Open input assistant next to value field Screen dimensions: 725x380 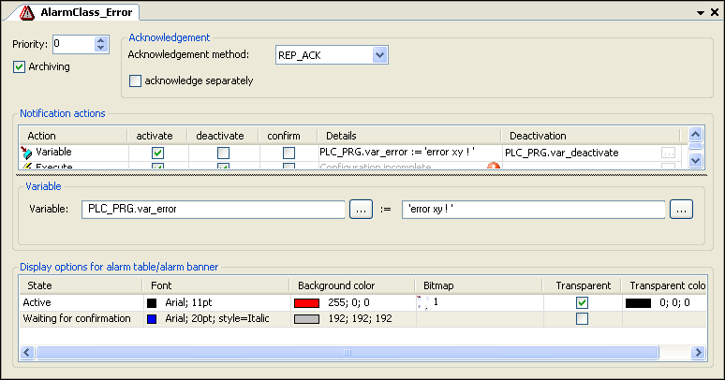click(682, 210)
